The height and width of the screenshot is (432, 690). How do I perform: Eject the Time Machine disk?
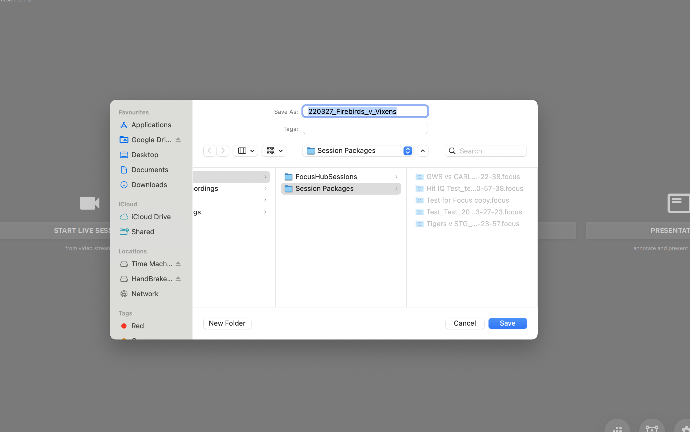pos(178,264)
